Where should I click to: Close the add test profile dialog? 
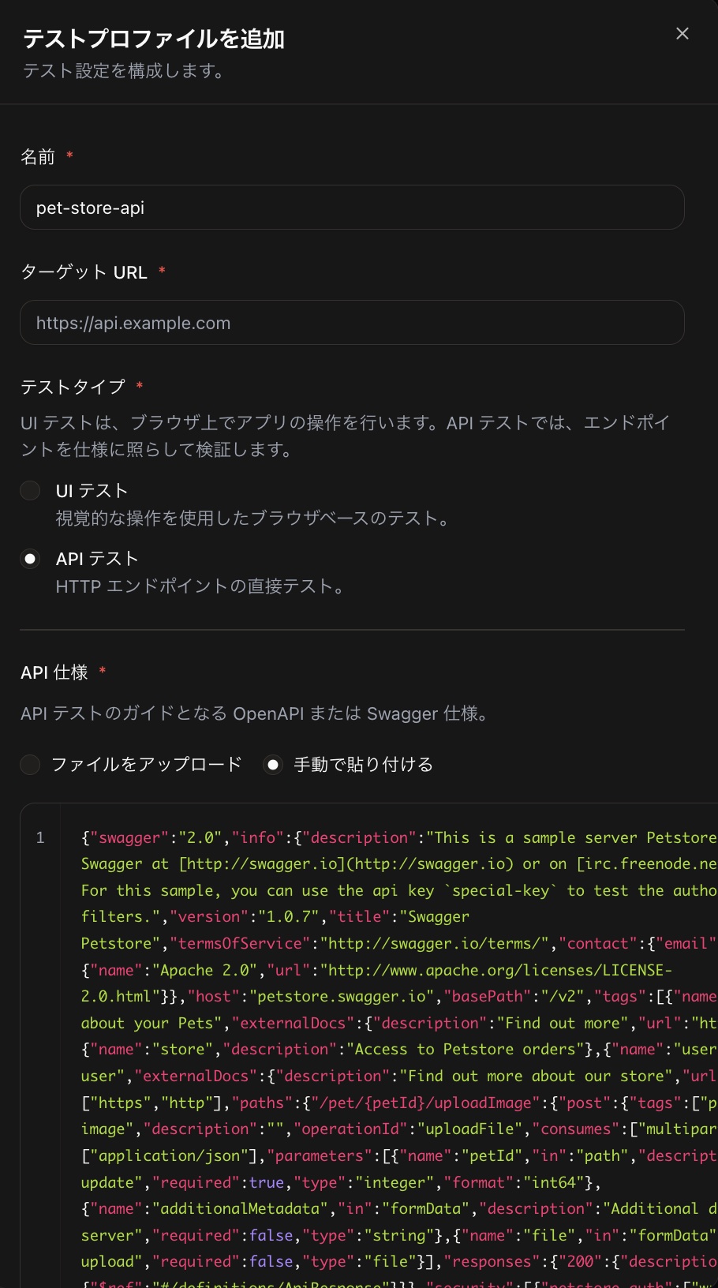click(682, 33)
